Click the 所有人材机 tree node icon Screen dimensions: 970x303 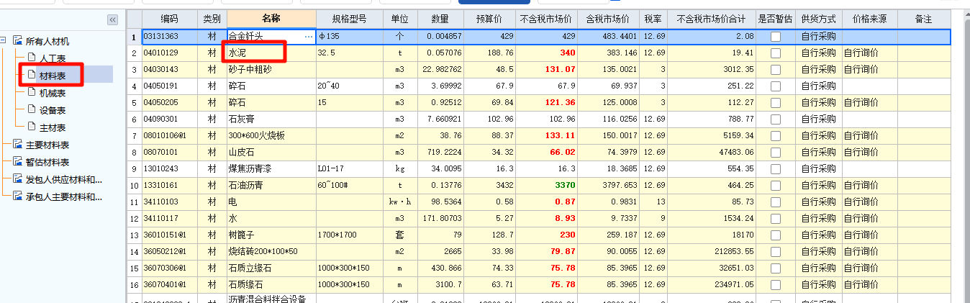click(x=17, y=42)
